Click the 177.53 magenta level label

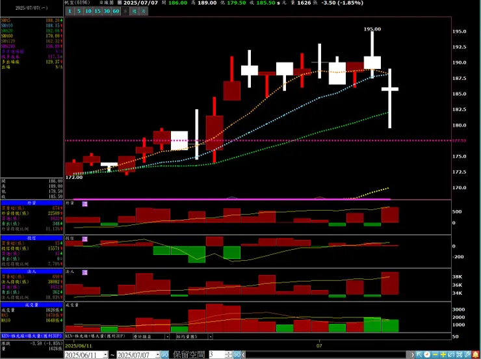[459, 141]
